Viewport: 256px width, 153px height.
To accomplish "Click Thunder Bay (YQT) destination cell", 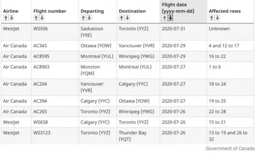I will click(138, 136).
